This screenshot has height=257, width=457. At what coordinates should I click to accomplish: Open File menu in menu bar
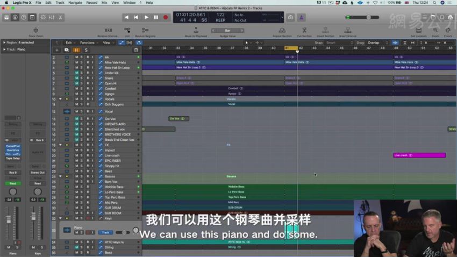[38, 3]
